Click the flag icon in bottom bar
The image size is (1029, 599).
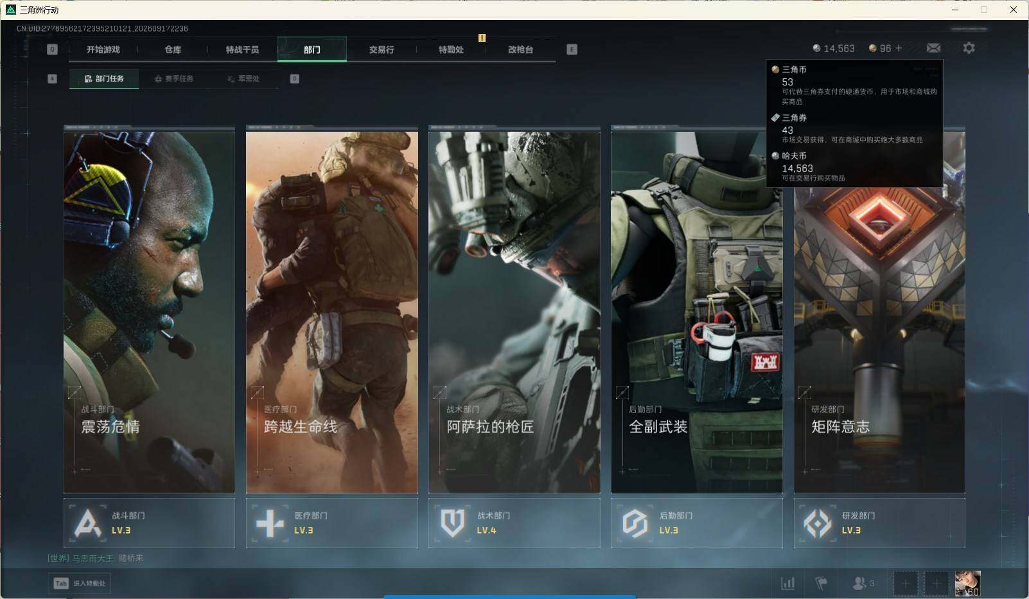point(821,584)
